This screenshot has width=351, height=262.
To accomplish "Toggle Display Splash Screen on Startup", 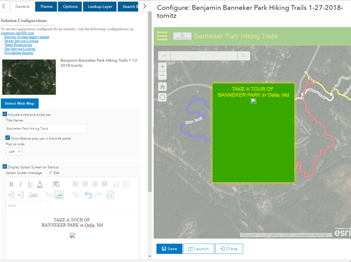I will pos(5,167).
